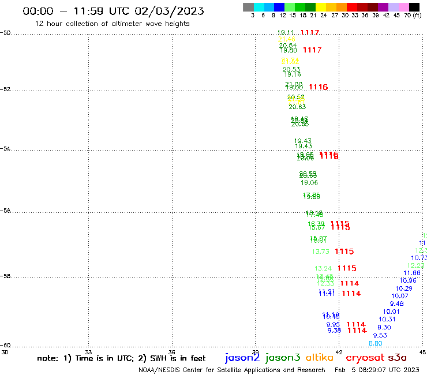Click the red 1115 time beside 13.73
Image resolution: width=427 pixels, height=375 pixels.
click(344, 252)
